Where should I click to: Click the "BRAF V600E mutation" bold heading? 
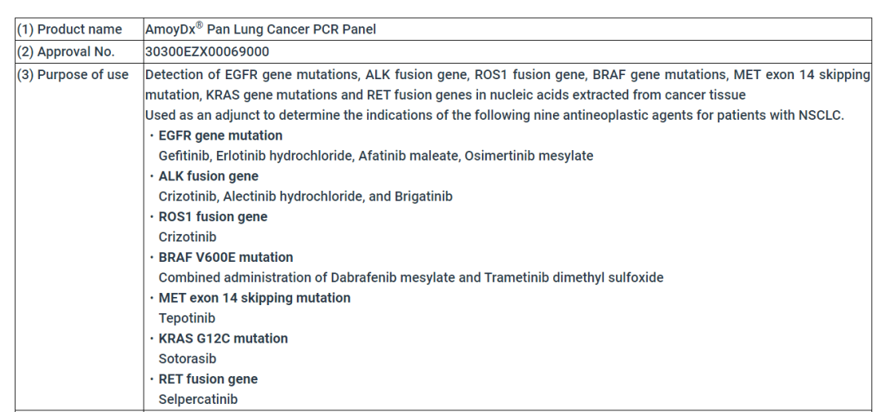click(x=226, y=257)
